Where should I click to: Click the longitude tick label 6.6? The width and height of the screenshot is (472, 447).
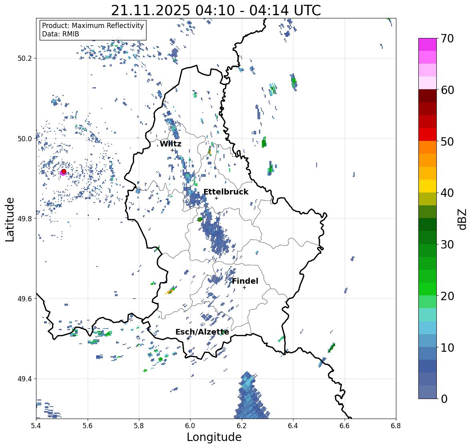point(345,426)
